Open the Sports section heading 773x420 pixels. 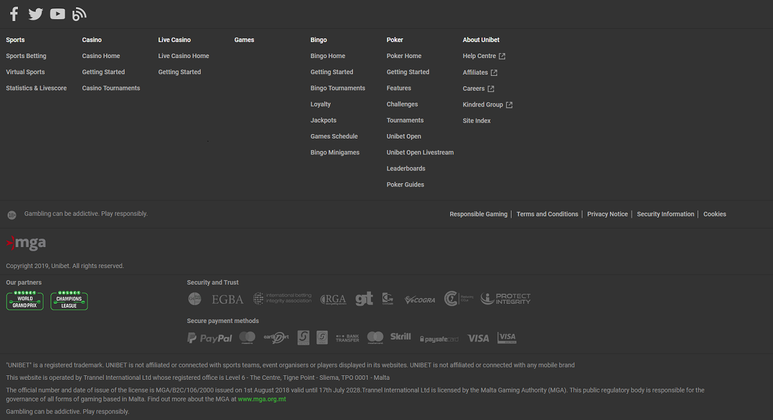15,40
